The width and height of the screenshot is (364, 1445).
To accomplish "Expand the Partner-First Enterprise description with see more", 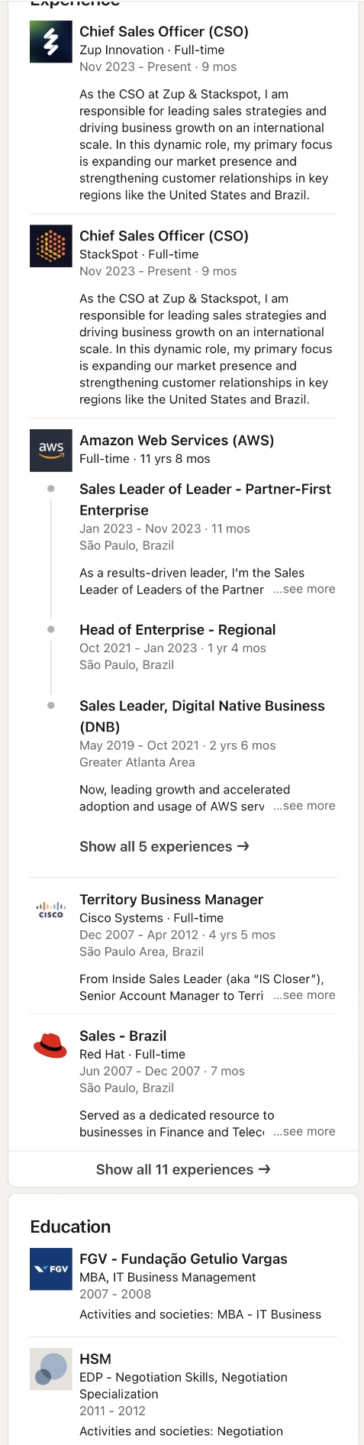I will coord(304,589).
